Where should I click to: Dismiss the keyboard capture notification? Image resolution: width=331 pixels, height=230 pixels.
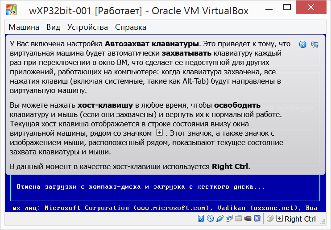pyautogui.click(x=302, y=44)
